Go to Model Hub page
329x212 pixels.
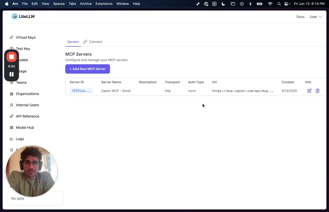pos(25,128)
